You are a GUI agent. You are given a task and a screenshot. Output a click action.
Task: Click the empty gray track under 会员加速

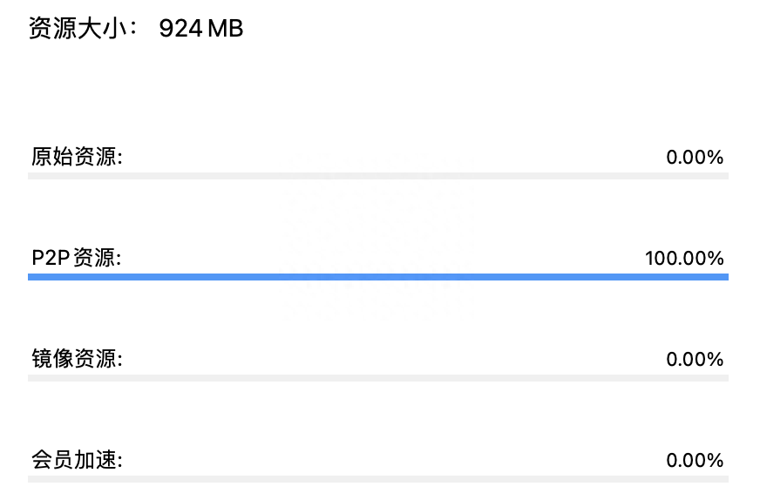pos(378,479)
